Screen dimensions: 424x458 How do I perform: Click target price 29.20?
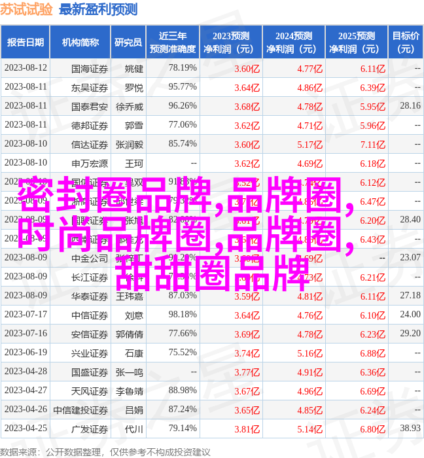pyautogui.click(x=410, y=333)
